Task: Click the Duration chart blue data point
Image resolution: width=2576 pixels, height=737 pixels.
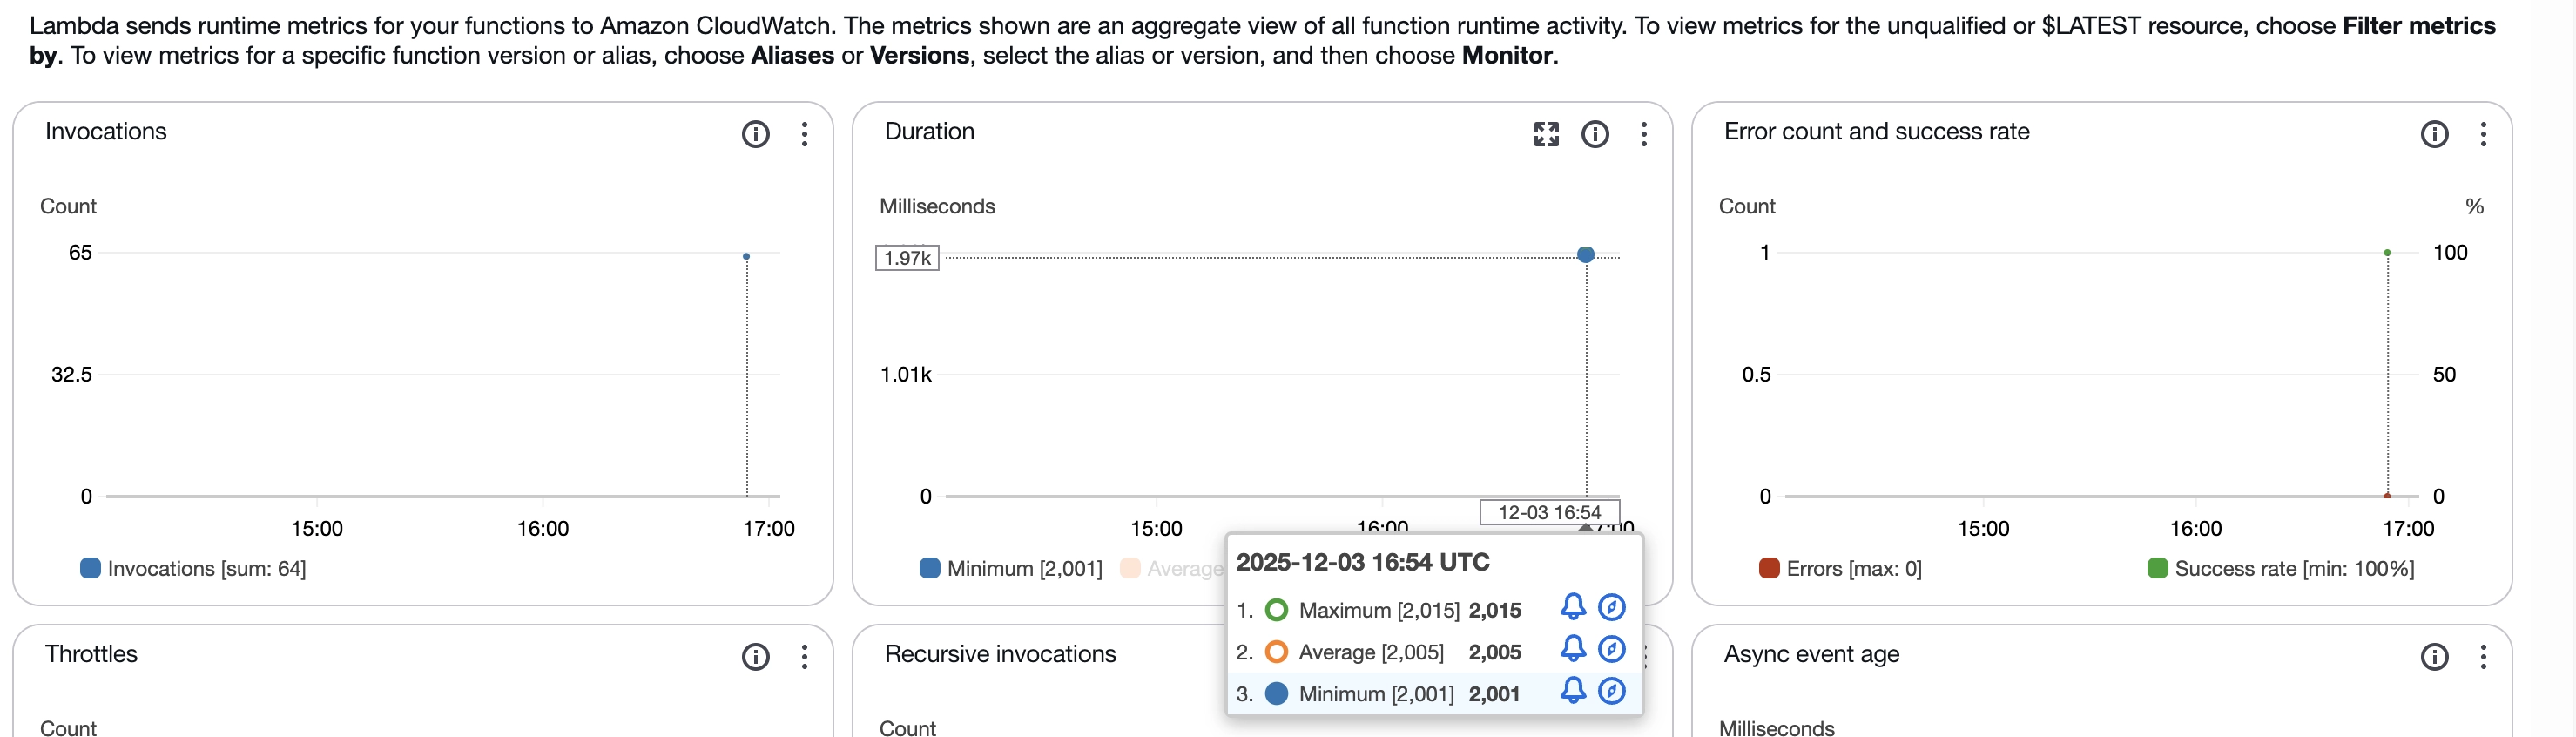Action: pos(1585,255)
